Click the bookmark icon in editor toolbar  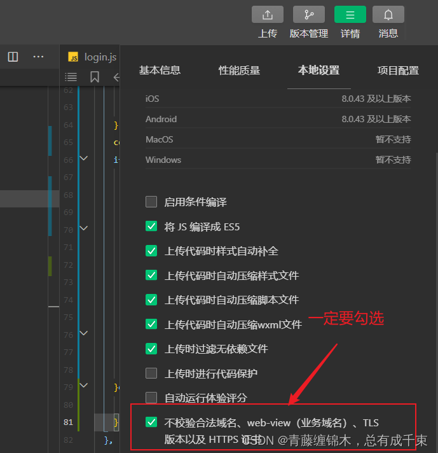(x=95, y=77)
